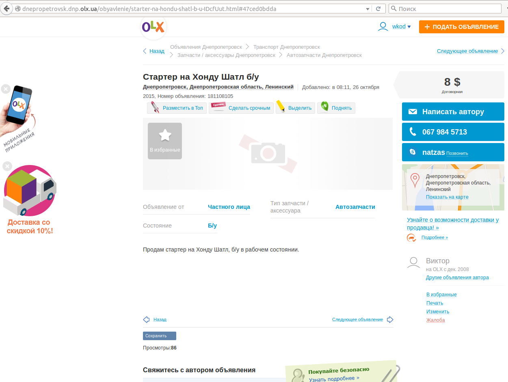508x382 pixels.
Task: Add to favorites with star 'В избранные'
Action: [165, 141]
